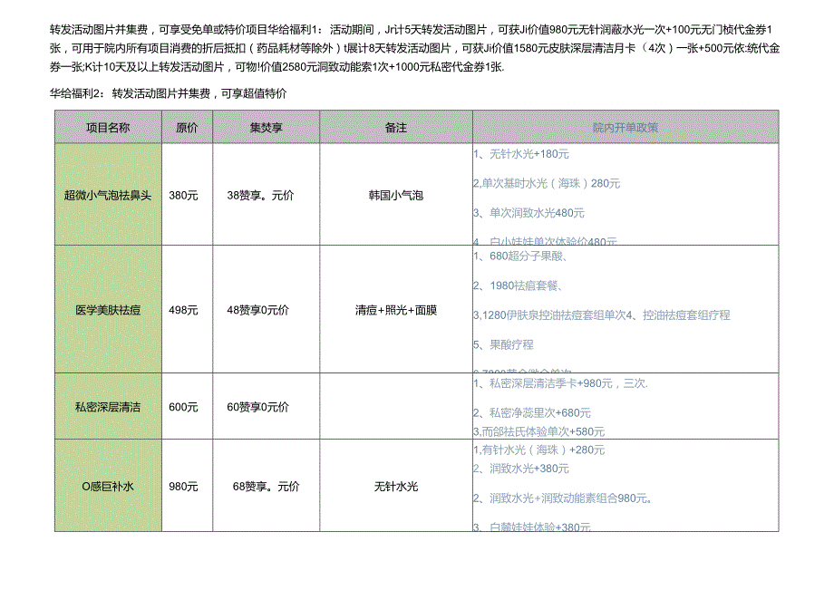Screen dimensions: 834x590
Task: Click the line '1,有针水光（海珠）+280元'
Action: [x=538, y=450]
